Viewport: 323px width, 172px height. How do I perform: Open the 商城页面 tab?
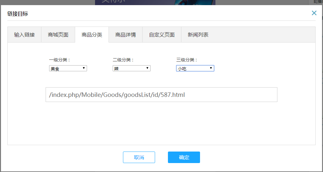(58, 35)
